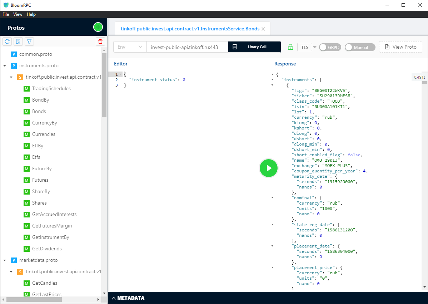This screenshot has width=428, height=304.
Task: Click the green TLS lock icon
Action: pos(290,47)
